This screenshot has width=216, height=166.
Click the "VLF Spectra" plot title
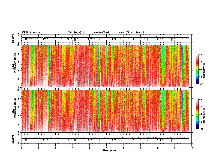[x=31, y=33]
